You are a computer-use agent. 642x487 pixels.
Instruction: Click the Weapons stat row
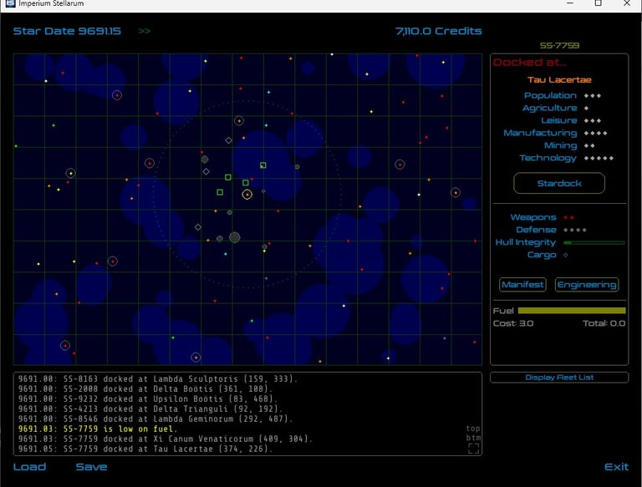click(x=542, y=217)
